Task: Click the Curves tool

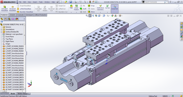Action: (x=107, y=7)
